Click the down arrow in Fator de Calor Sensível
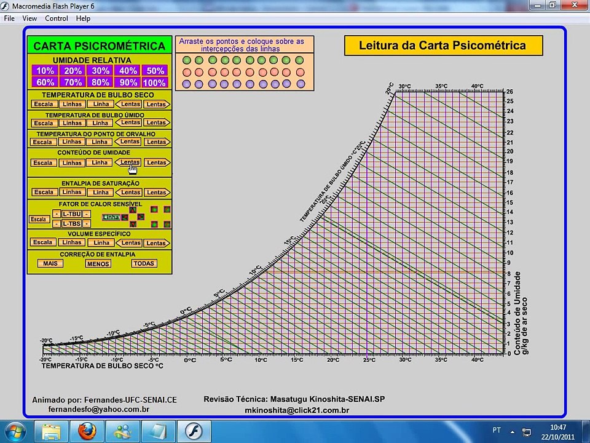The height and width of the screenshot is (443, 590). pos(133,224)
